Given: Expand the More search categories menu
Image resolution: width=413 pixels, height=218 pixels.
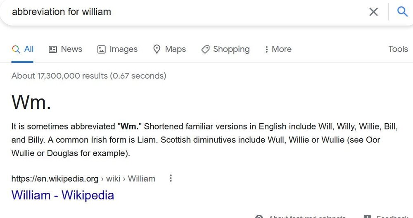Looking at the screenshot, I should [x=278, y=49].
